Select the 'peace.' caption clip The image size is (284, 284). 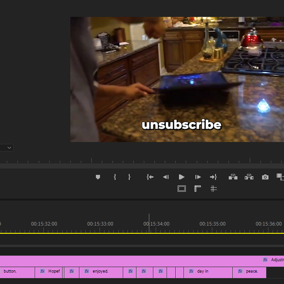point(250,272)
